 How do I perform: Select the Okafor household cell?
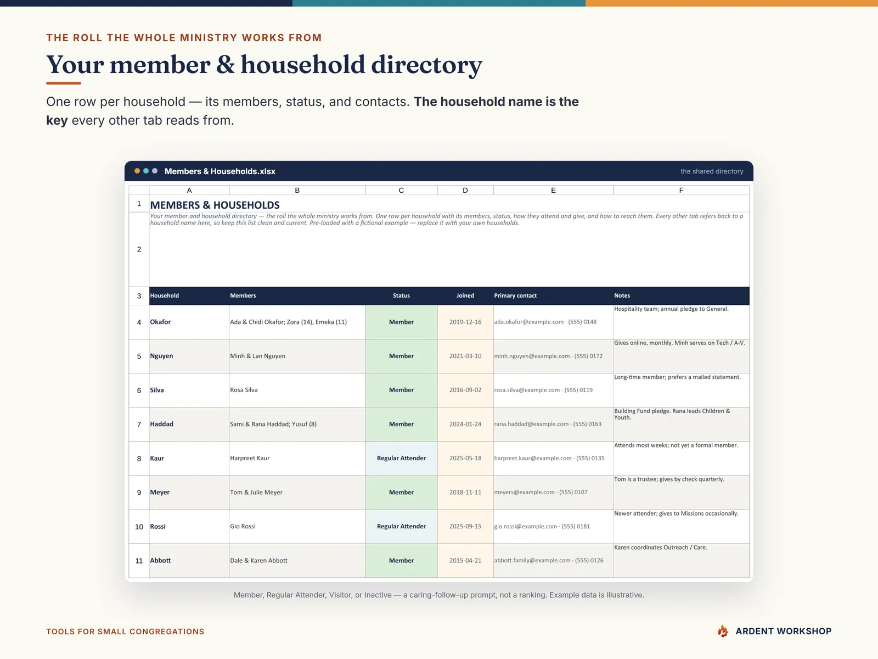[x=189, y=322]
